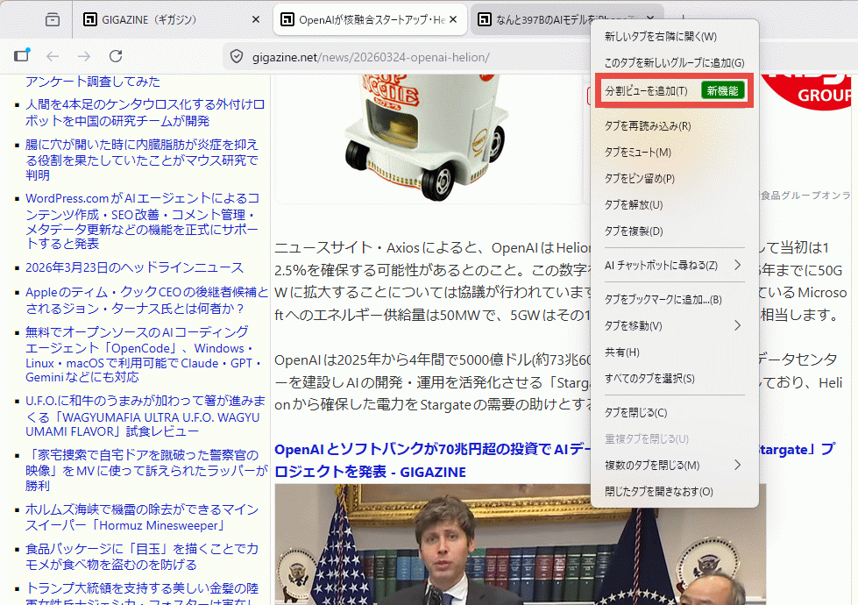Open the 2026年3月23日のヘッドラインニュース link
The width and height of the screenshot is (858, 605).
(134, 267)
